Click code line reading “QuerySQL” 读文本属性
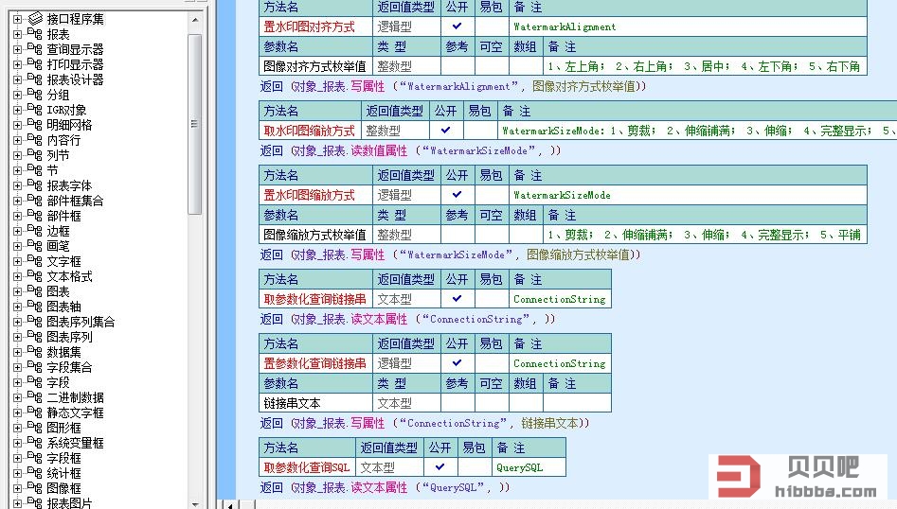The height and width of the screenshot is (509, 897). click(x=385, y=487)
